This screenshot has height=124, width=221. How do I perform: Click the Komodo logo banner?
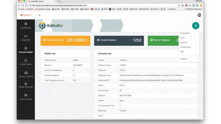[51, 26]
